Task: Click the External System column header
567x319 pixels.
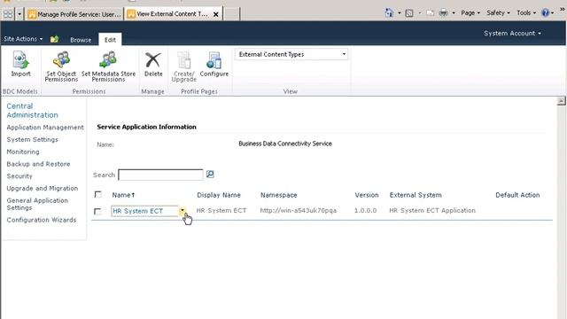Action: click(416, 195)
